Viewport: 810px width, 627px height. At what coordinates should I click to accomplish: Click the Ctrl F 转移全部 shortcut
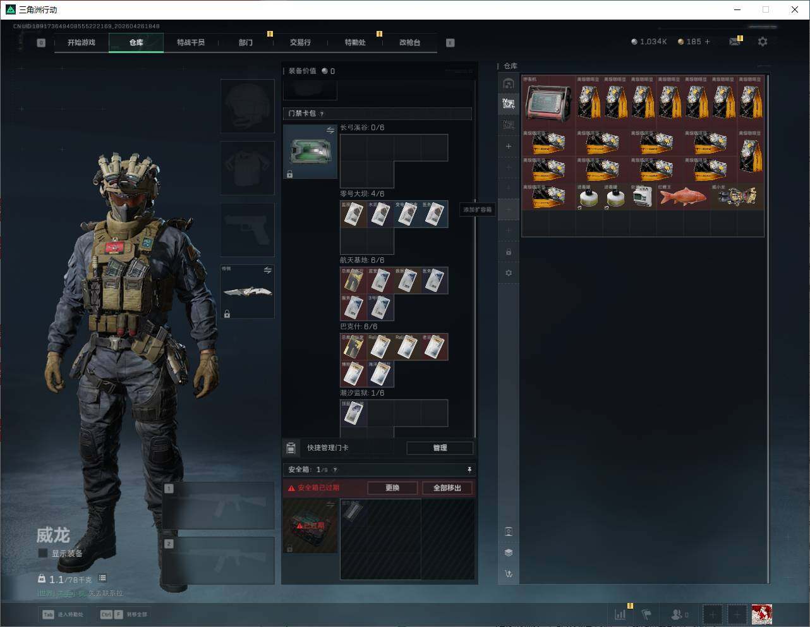pos(124,614)
